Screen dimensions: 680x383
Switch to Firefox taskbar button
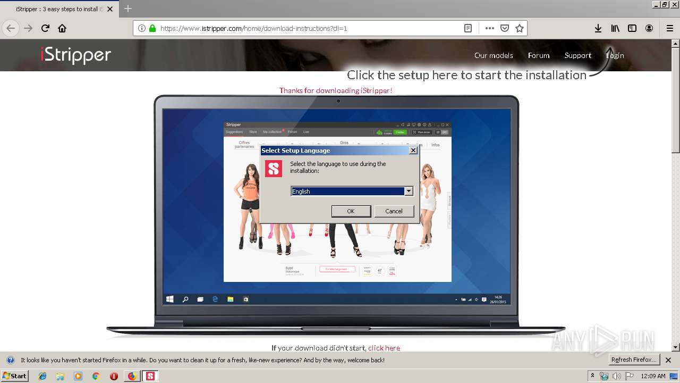[132, 376]
